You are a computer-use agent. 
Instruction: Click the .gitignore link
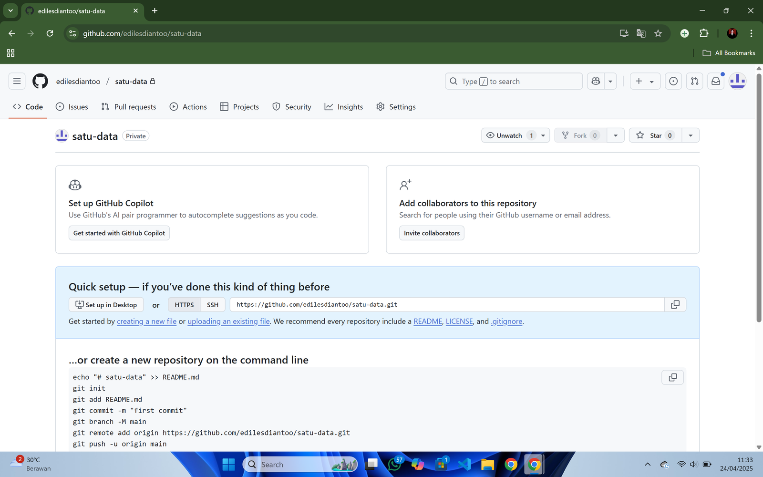point(506,321)
